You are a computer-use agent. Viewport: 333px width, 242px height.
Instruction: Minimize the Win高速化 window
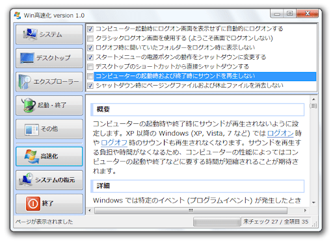coord(276,14)
